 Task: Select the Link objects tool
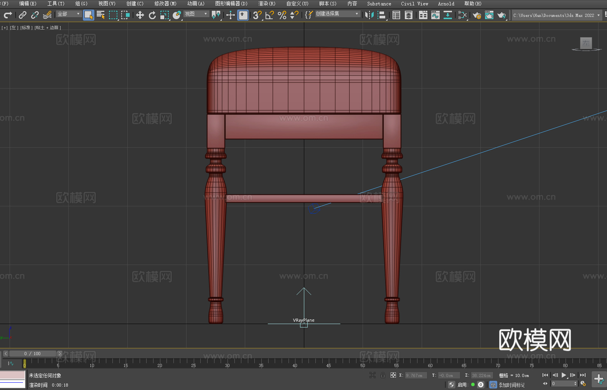[23, 15]
